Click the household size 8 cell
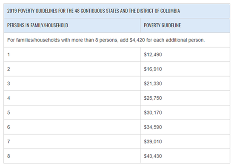234x168 pixels. tap(72, 156)
